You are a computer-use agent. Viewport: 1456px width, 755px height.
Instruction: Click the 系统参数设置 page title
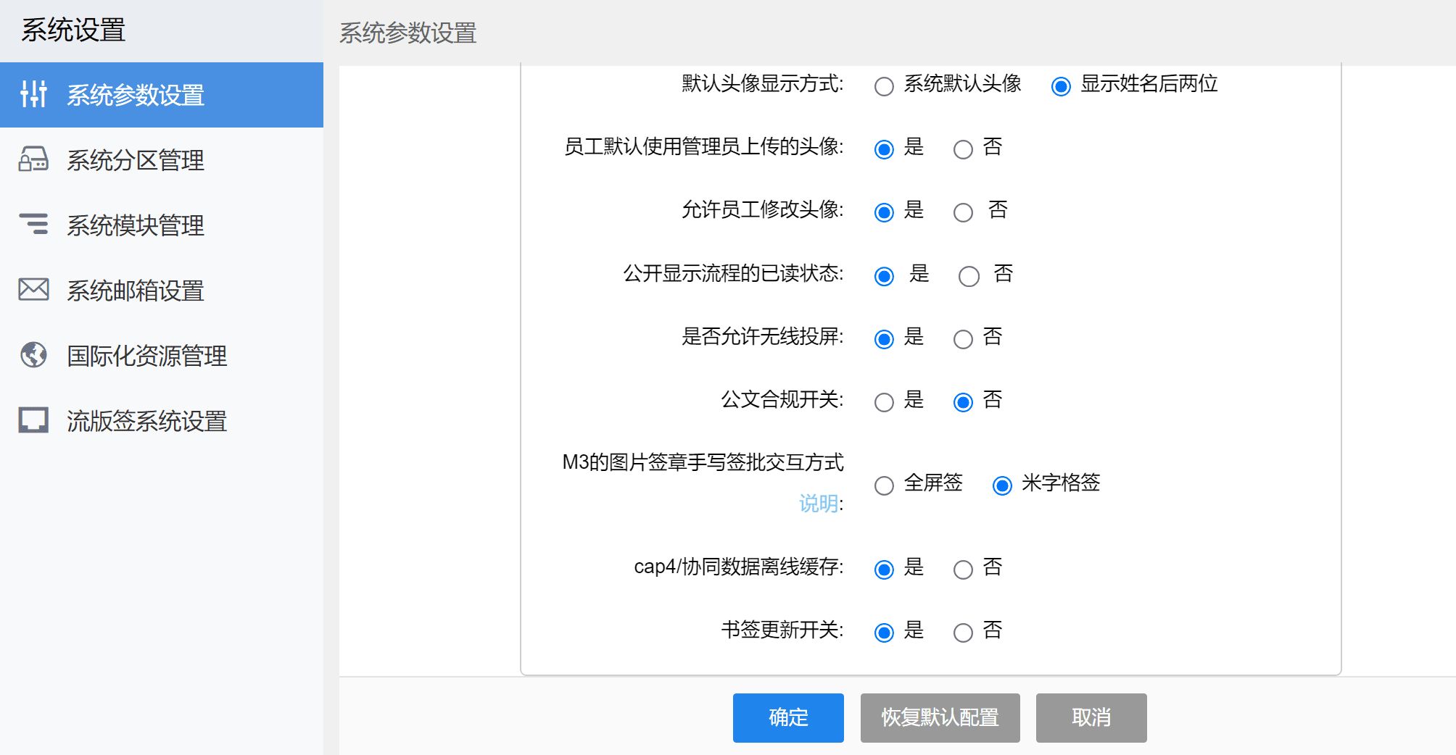point(408,33)
